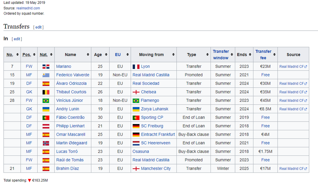
Task: Click the Transfer window header link
Action: (x=221, y=55)
